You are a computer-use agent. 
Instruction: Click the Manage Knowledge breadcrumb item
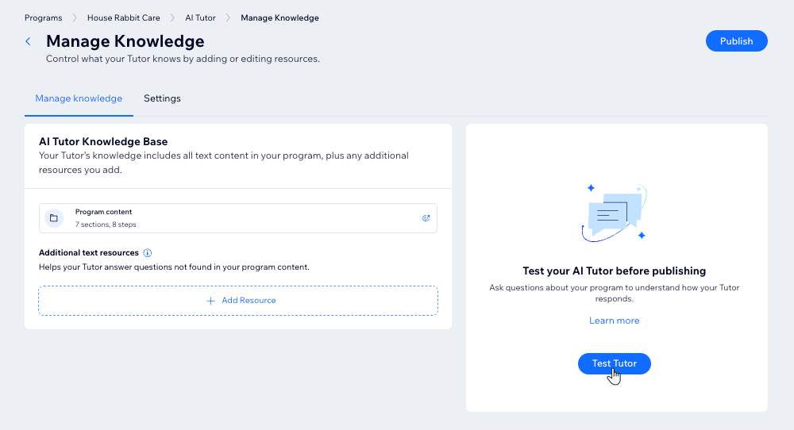(279, 17)
